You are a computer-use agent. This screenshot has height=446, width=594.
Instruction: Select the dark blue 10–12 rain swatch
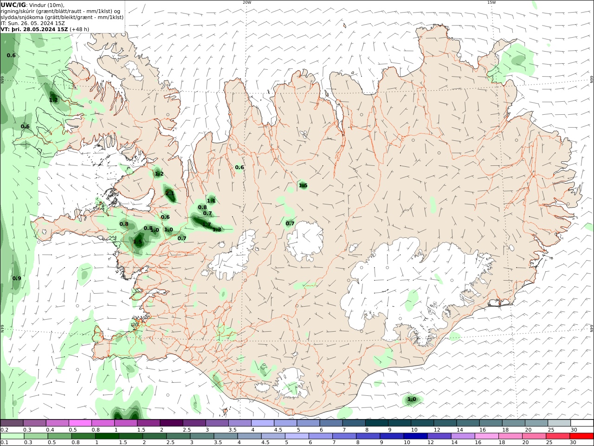[415, 436]
